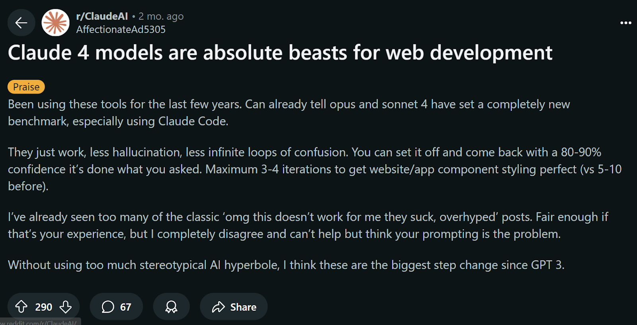The image size is (637, 325).
Task: Click the sentence mentioning GPT 3
Action: click(286, 265)
